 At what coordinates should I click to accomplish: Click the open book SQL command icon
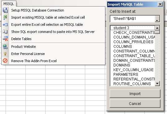tap(5, 32)
